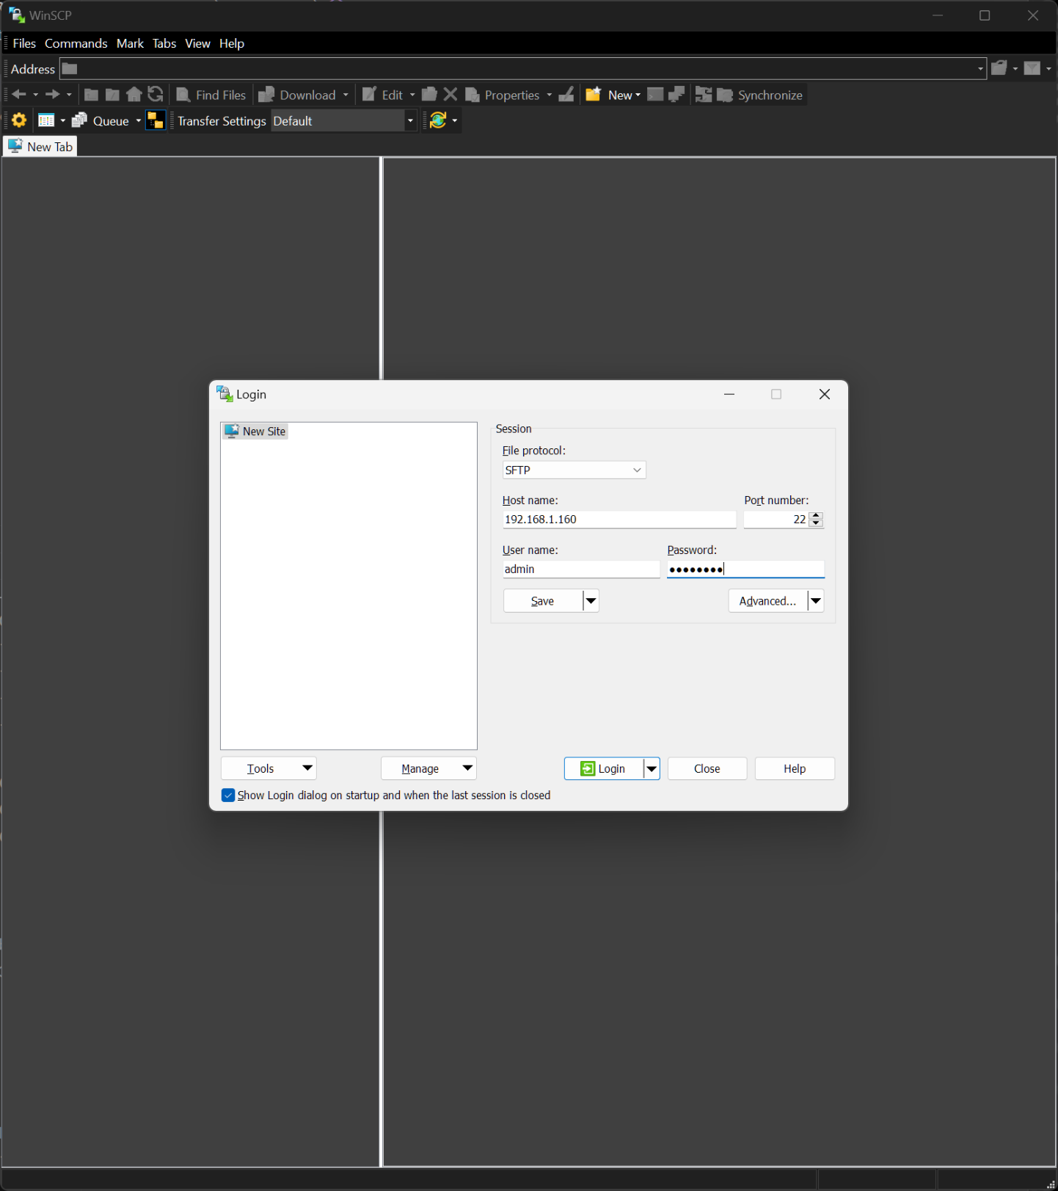Click the filter funnel icon beside Address
This screenshot has width=1058, height=1191.
click(x=1032, y=69)
